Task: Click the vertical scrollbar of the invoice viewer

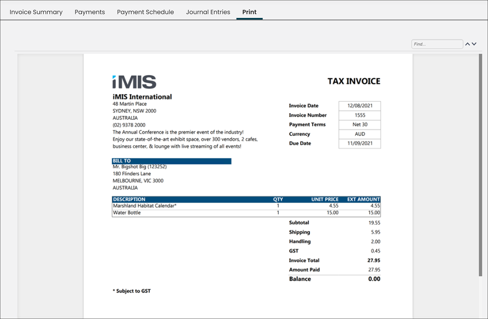Action: pyautogui.click(x=480, y=165)
